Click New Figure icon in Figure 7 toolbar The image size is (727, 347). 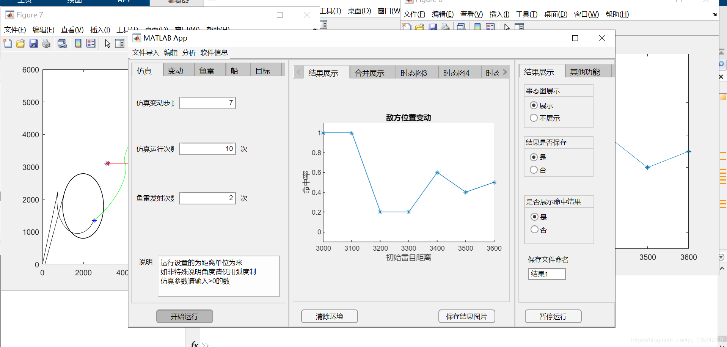coord(8,43)
